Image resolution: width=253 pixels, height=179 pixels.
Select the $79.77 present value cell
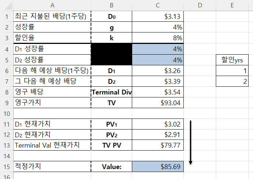158,145
